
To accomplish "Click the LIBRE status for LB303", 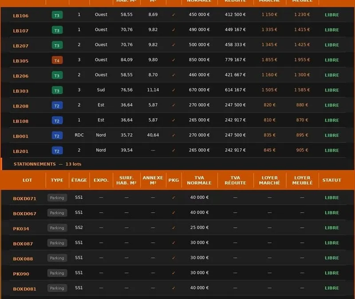I will pyautogui.click(x=332, y=90).
